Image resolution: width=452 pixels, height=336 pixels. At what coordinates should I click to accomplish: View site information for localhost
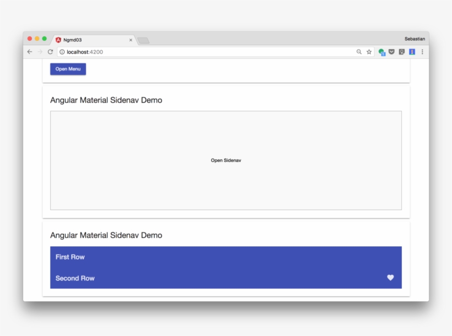pyautogui.click(x=62, y=52)
